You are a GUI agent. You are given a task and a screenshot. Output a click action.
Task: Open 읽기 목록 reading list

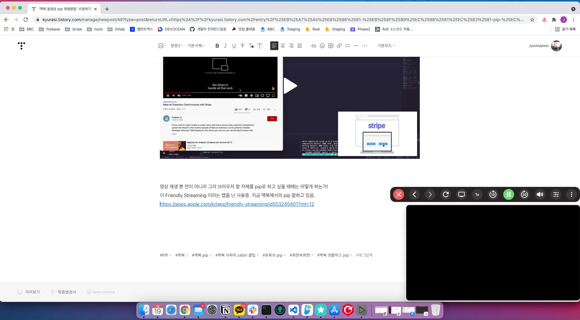point(565,29)
